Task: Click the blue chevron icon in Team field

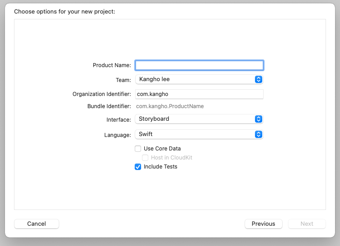Action: click(258, 79)
